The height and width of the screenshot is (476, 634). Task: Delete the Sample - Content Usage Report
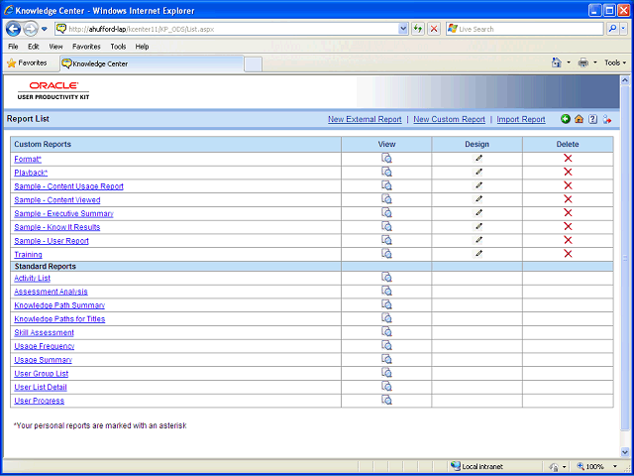(568, 185)
